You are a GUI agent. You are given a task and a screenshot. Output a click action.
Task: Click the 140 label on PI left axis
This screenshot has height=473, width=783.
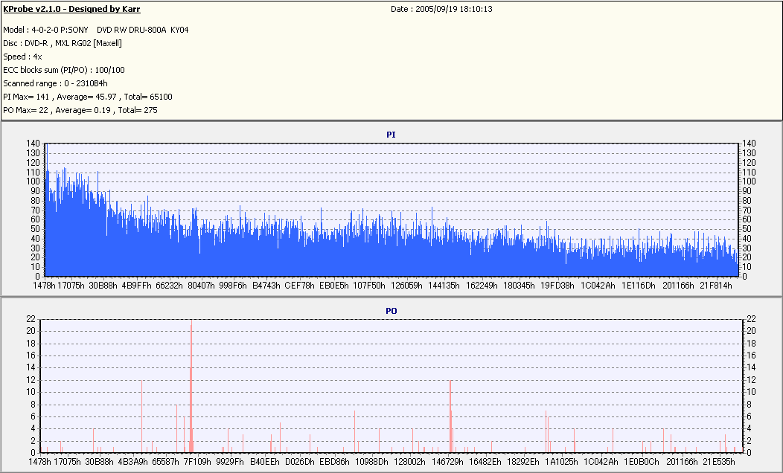point(33,144)
